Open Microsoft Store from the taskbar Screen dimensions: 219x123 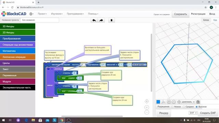tap(40, 120)
